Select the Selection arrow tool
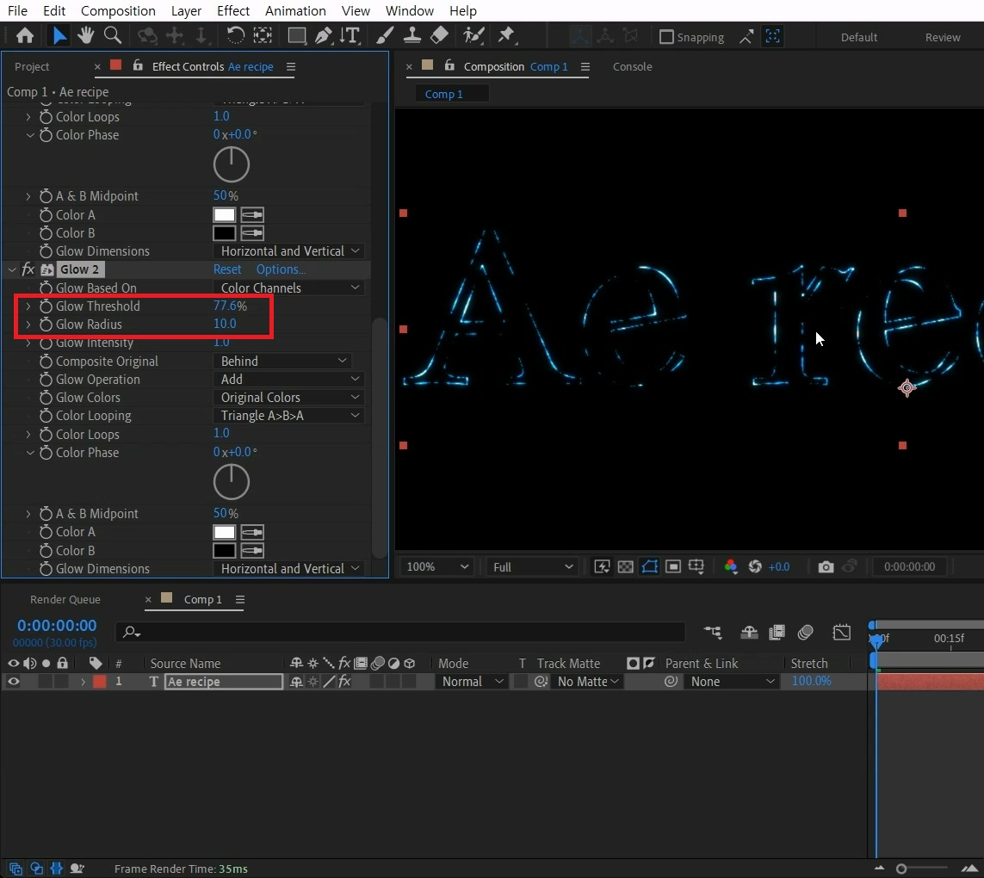The image size is (984, 878). click(59, 36)
